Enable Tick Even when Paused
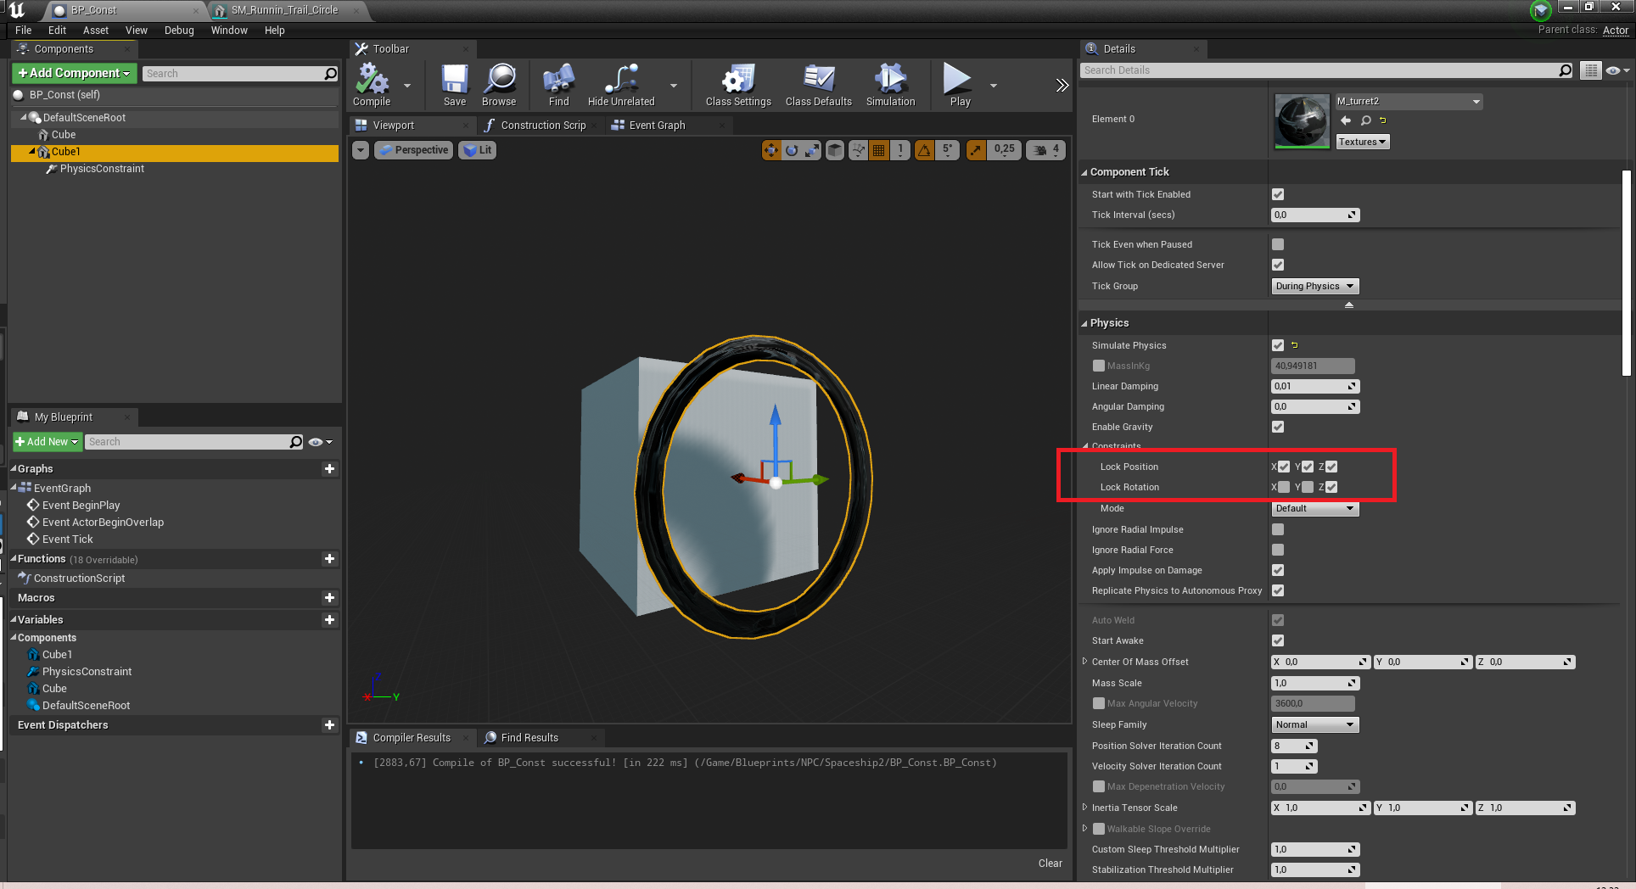Image resolution: width=1636 pixels, height=889 pixels. 1278,244
